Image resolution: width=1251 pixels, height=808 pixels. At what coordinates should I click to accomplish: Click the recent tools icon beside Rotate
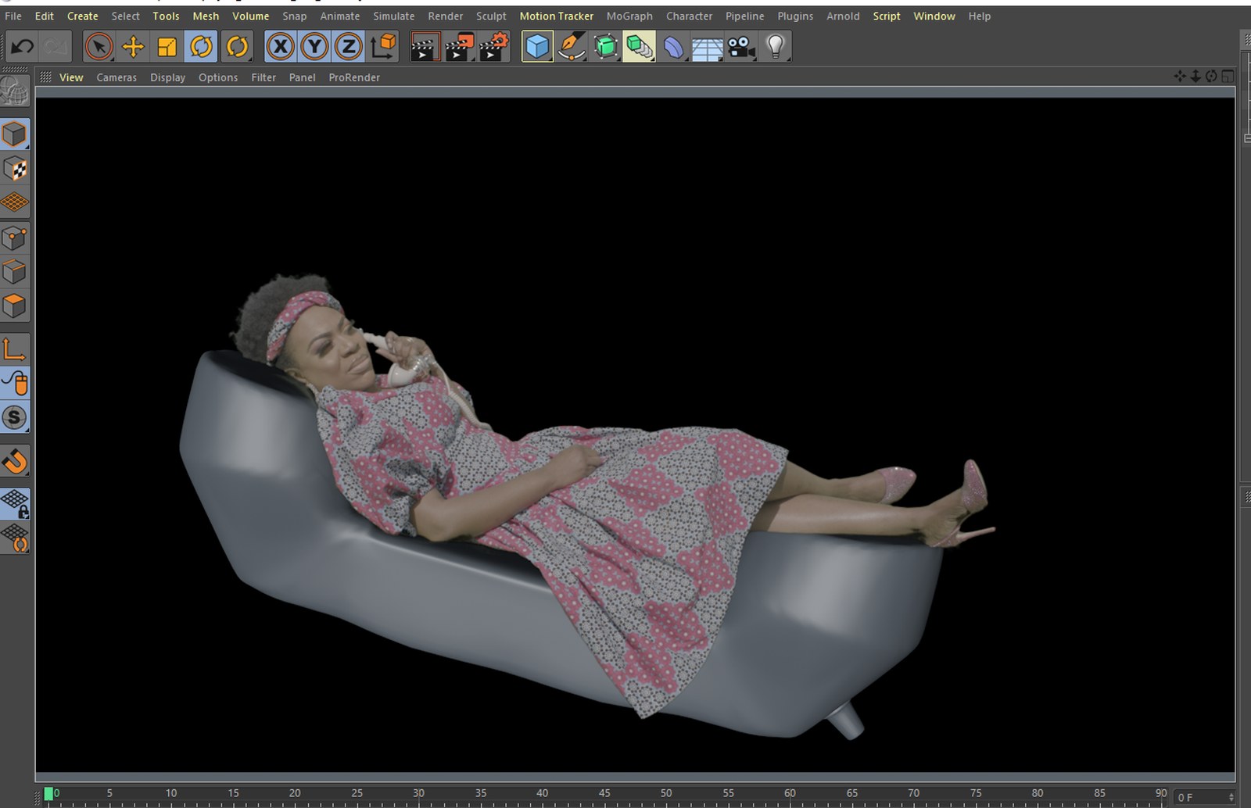(x=237, y=47)
